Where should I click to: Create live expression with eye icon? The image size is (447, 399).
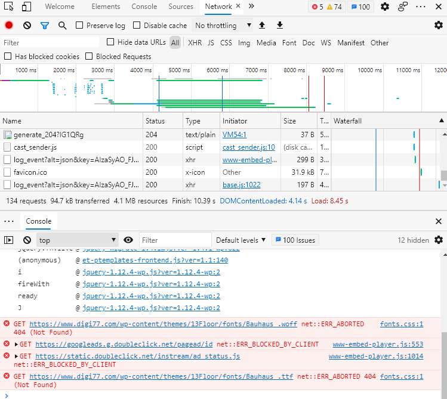point(128,240)
